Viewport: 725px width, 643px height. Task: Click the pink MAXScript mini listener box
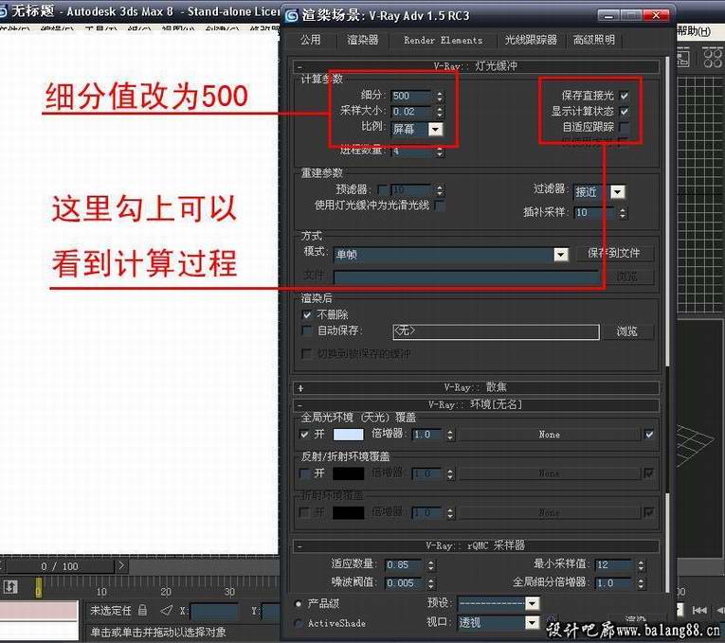click(38, 610)
